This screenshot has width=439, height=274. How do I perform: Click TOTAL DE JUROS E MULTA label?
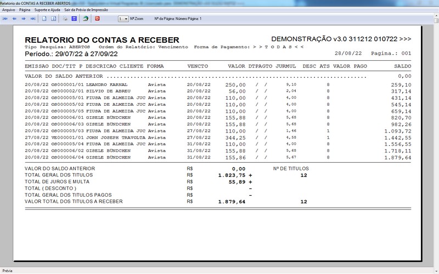(x=57, y=182)
